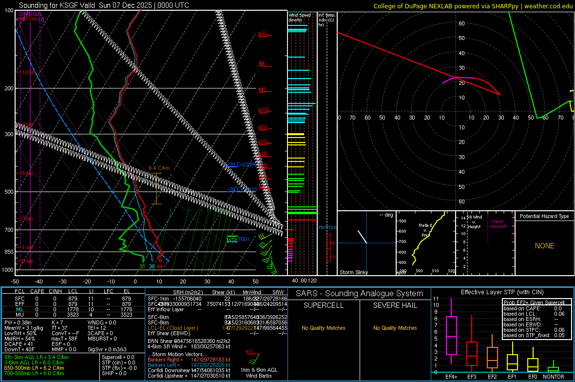Click the 'Sfc-3km AGL LR = 5.4 C/km' line
This screenshot has width=575, height=382.
pyautogui.click(x=37, y=358)
